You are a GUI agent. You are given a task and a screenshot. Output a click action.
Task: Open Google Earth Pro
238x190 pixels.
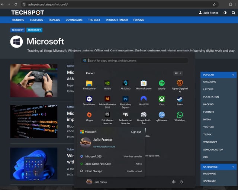(144, 118)
